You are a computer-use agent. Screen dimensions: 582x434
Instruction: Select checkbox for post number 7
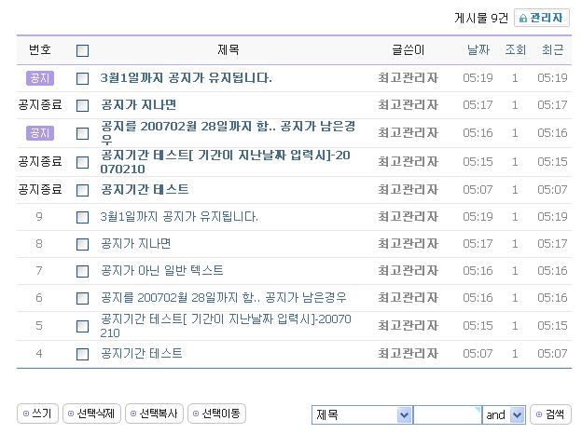[82, 271]
